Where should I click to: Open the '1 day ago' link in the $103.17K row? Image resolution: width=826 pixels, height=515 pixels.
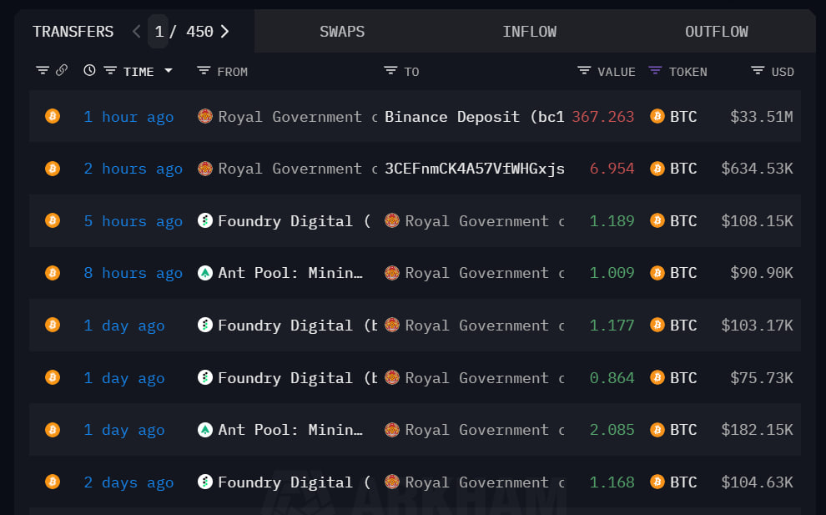(x=124, y=326)
